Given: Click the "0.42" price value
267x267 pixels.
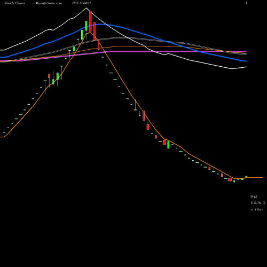Looking at the screenshot, I should pyautogui.click(x=254, y=197).
